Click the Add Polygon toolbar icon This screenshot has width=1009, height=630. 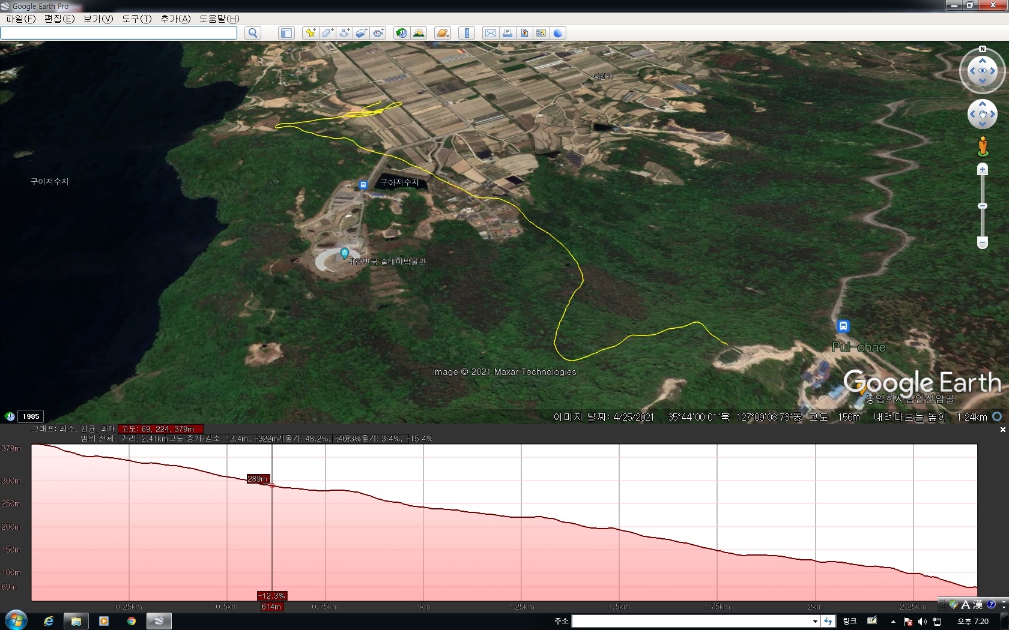click(327, 33)
